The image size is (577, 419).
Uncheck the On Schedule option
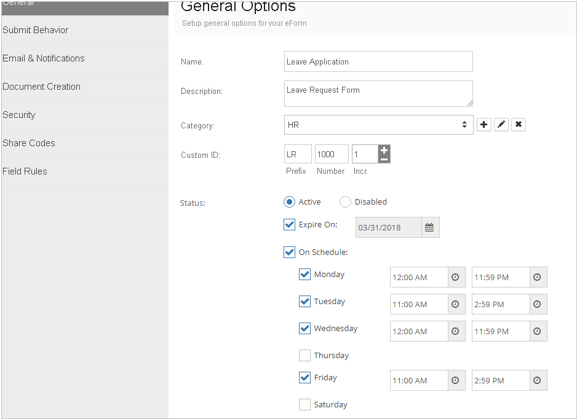[x=289, y=252]
